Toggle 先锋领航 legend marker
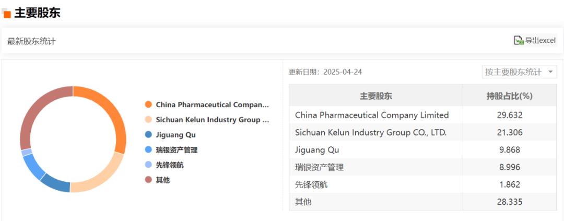The height and width of the screenshot is (221, 564). pyautogui.click(x=148, y=165)
